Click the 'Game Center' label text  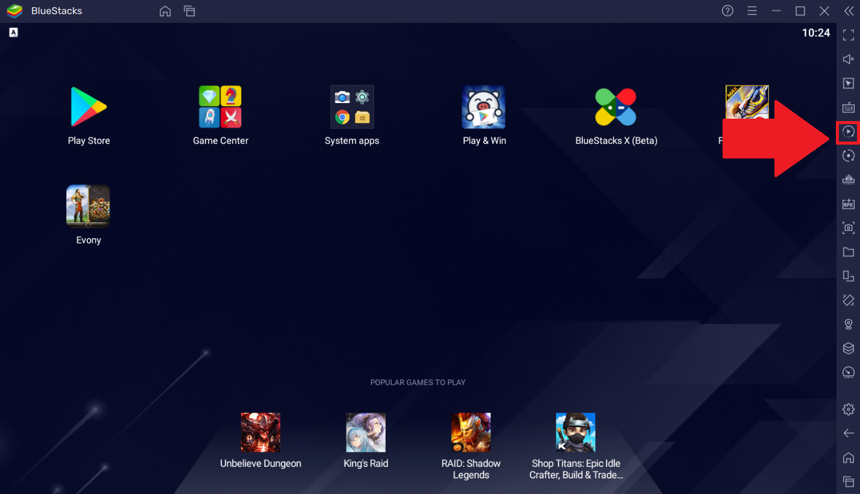[x=221, y=140]
